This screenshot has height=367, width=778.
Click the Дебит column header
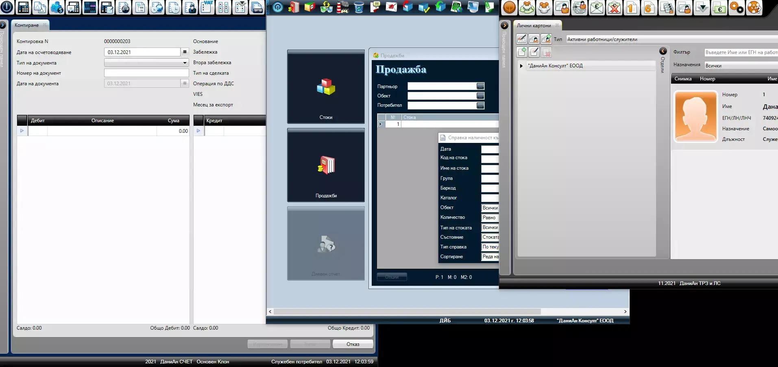tap(38, 121)
